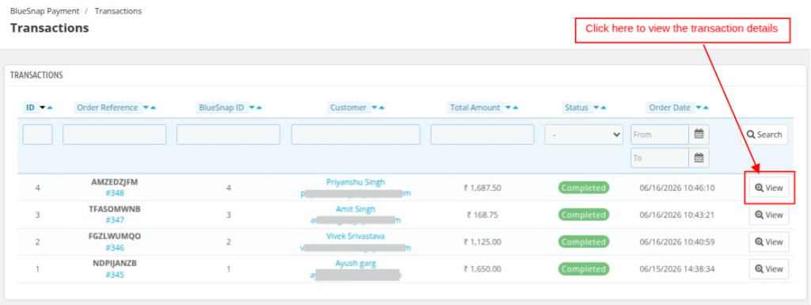The height and width of the screenshot is (305, 811).
Task: Sort Total Amount ascending arrow
Action: coord(515,108)
